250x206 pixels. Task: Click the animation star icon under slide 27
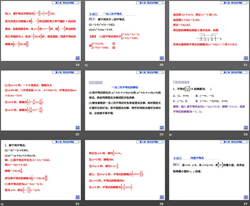tap(170, 204)
